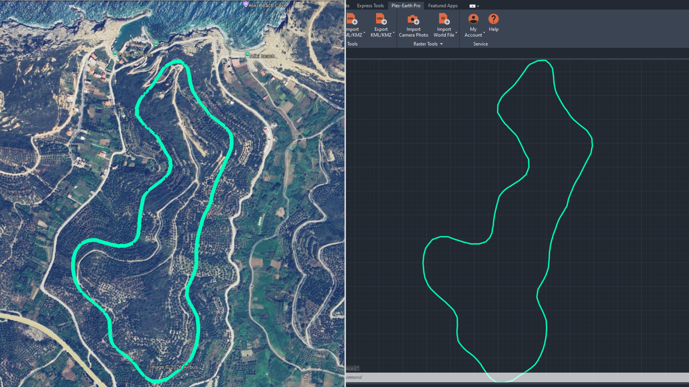
Task: Expand the Export KML/KMZ dropdown arrow
Action: coord(394,33)
